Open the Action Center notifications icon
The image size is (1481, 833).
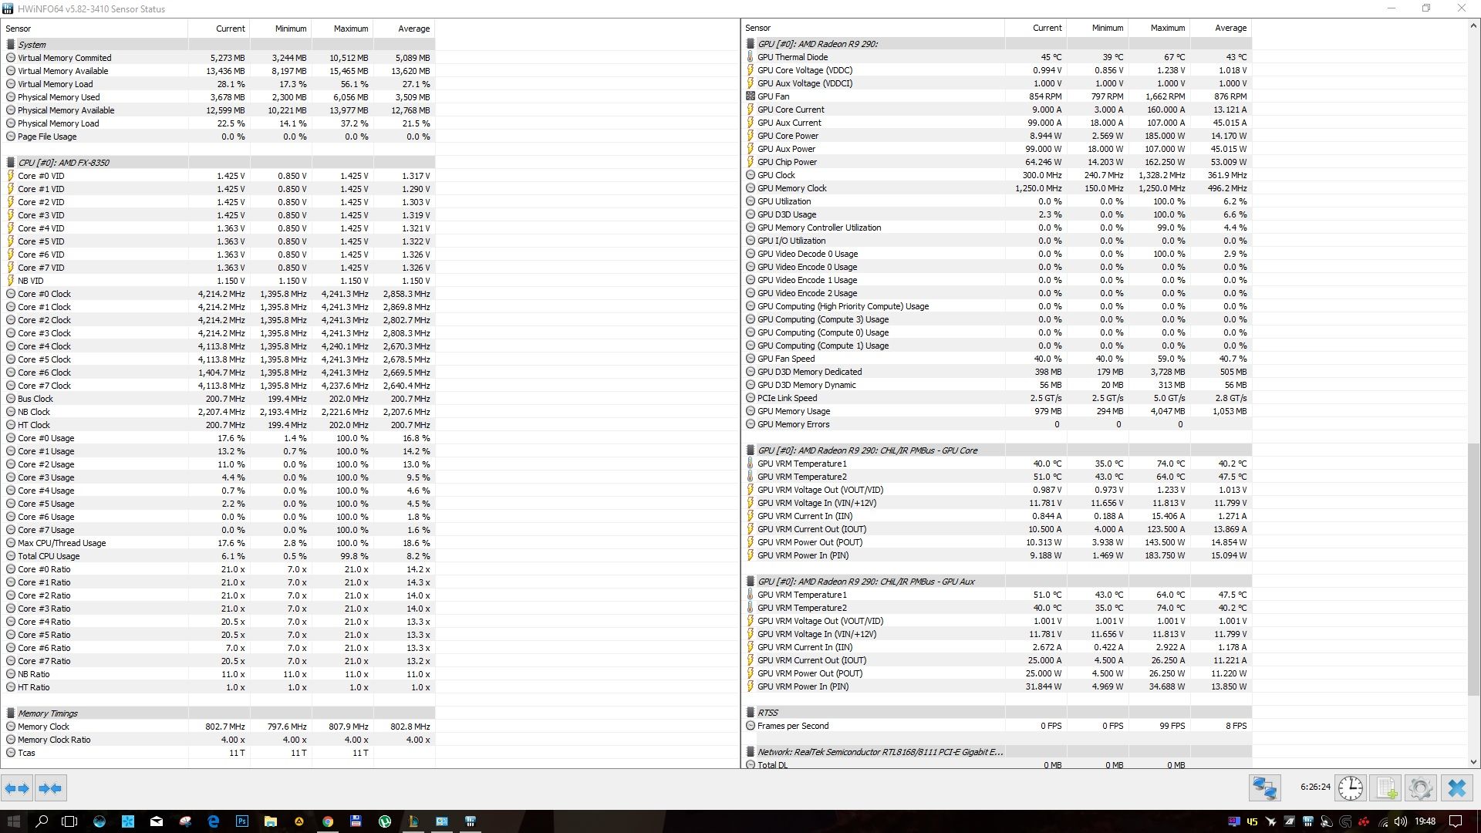coord(1456,821)
